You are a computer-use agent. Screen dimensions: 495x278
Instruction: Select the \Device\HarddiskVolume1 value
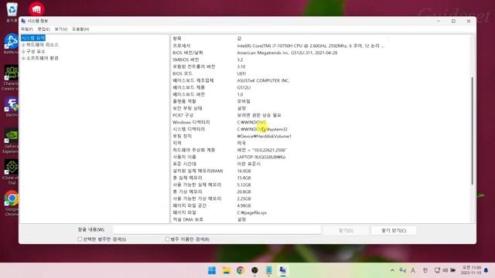pos(265,136)
